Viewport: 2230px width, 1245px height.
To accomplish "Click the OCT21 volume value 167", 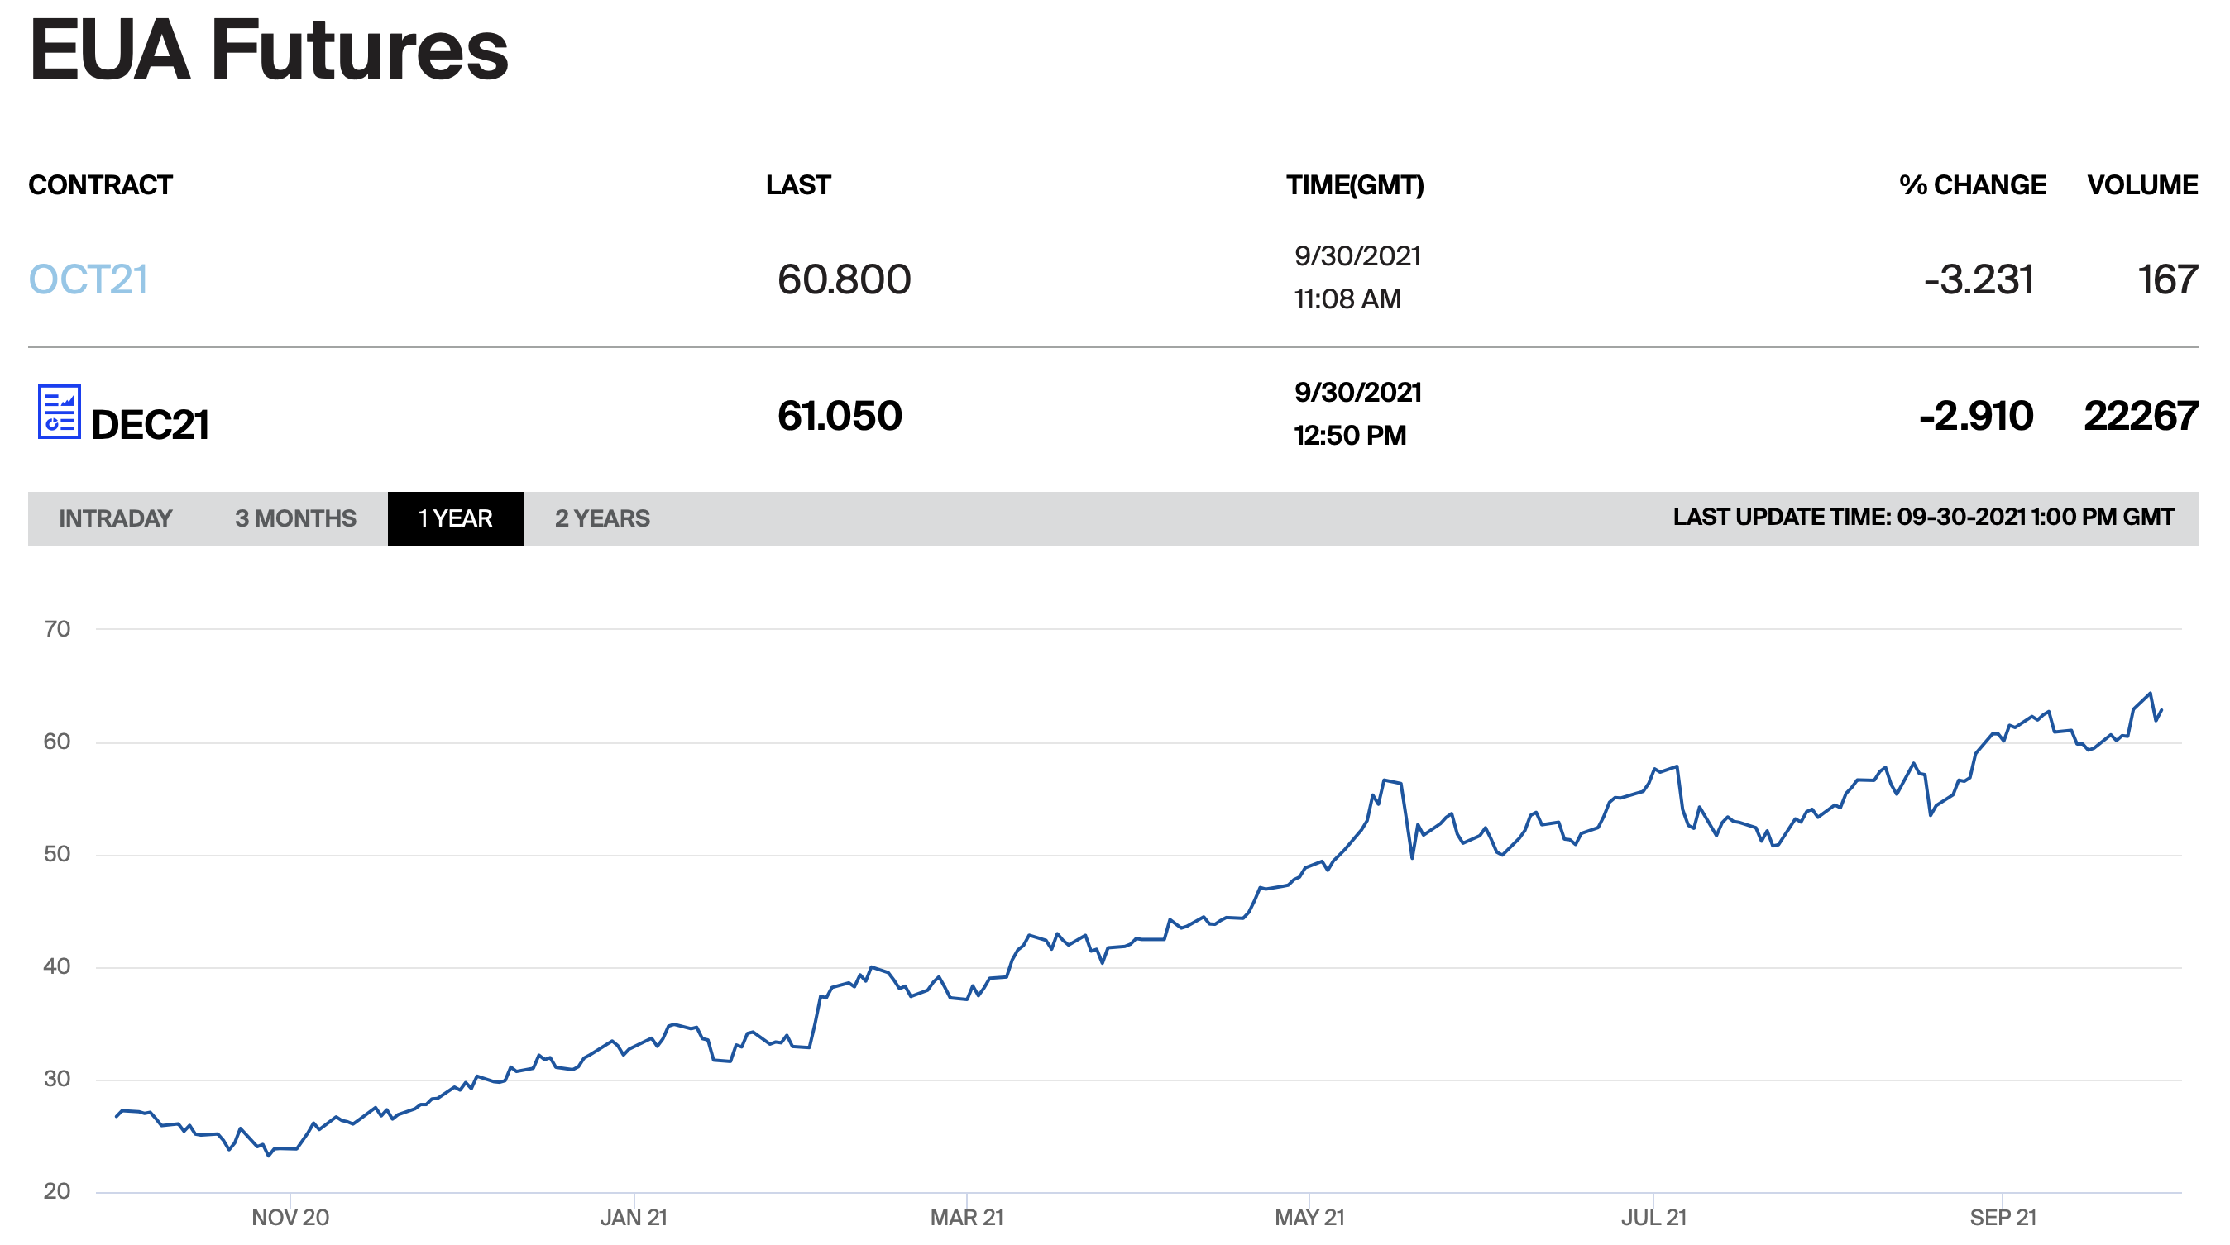I will point(2168,280).
